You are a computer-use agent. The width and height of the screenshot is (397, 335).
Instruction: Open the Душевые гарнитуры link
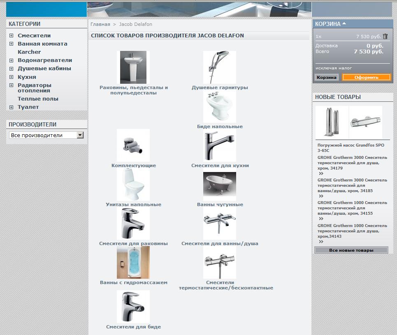(x=220, y=87)
